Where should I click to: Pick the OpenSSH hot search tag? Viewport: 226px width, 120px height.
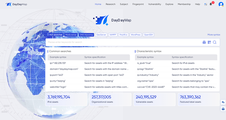(x=148, y=35)
